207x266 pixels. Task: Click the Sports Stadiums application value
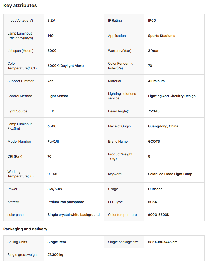tap(162, 36)
